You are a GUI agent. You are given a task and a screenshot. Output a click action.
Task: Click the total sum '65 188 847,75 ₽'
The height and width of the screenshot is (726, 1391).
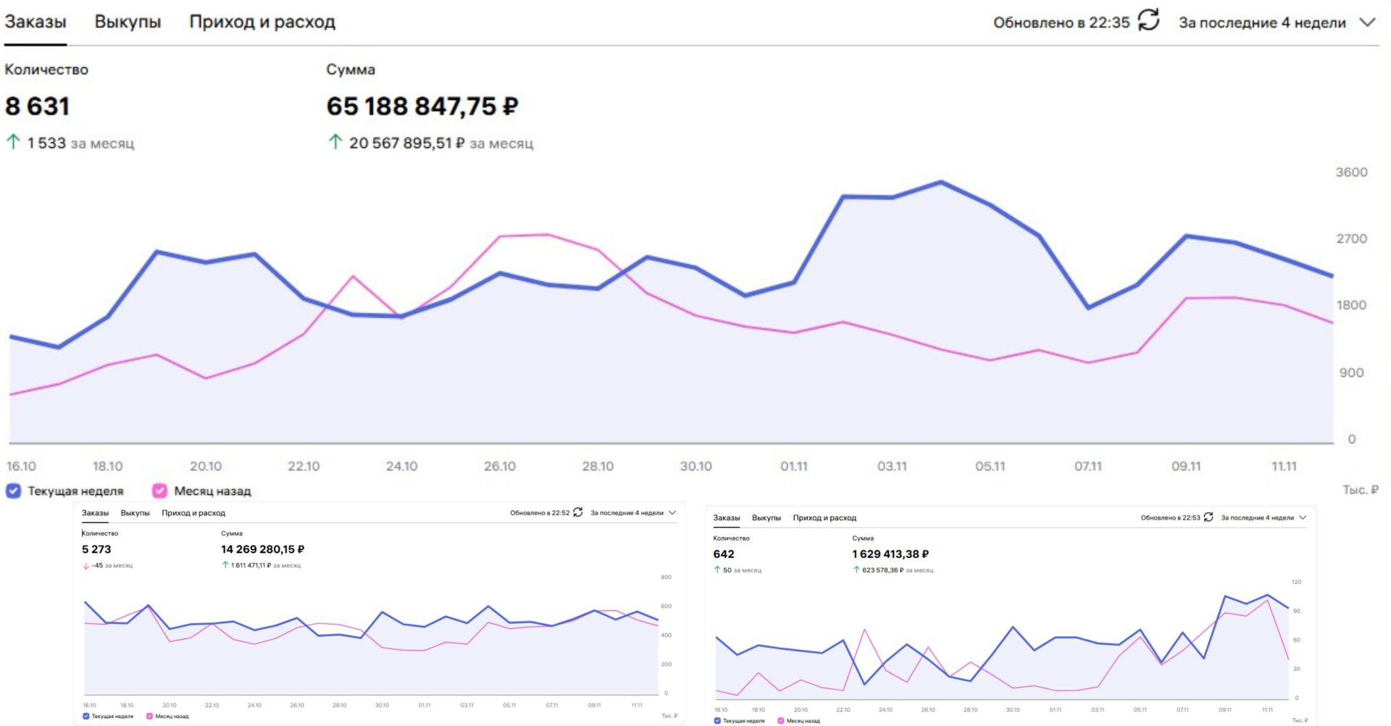422,107
